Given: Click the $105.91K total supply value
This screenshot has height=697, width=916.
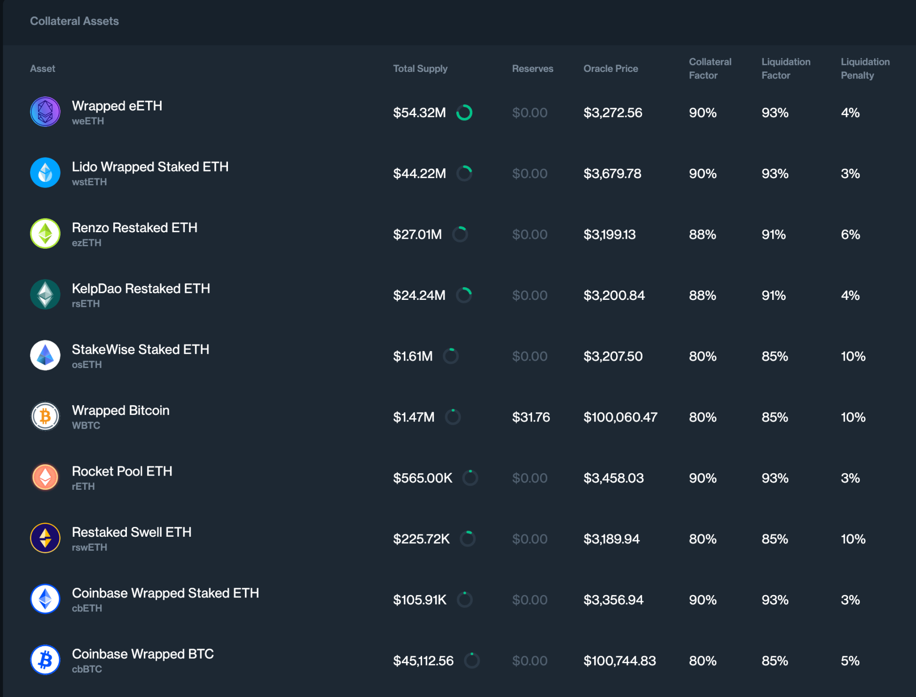Looking at the screenshot, I should click(x=420, y=600).
